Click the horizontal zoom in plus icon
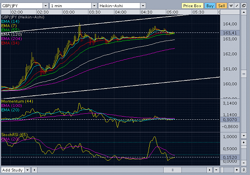 pyautogui.click(x=237, y=170)
